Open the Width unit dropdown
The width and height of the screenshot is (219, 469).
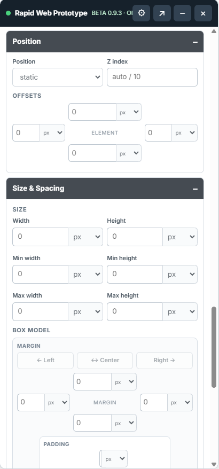pos(85,237)
